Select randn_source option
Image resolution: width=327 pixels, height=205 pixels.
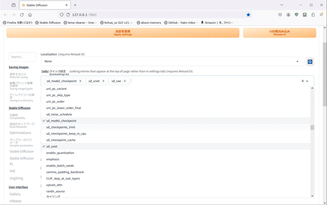tap(176, 191)
